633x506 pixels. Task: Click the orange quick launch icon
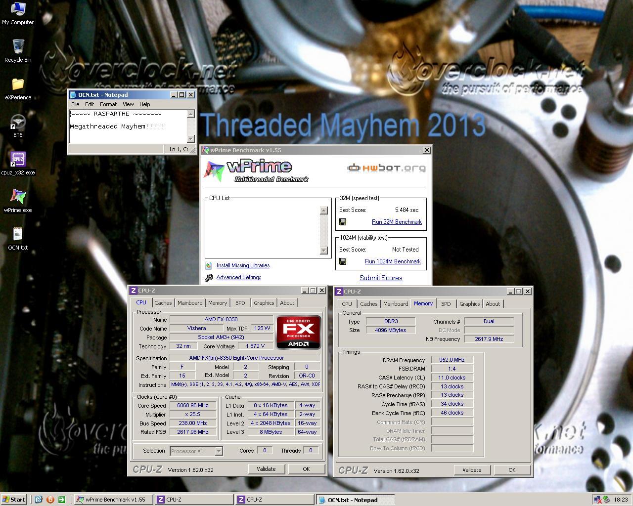tap(50, 500)
